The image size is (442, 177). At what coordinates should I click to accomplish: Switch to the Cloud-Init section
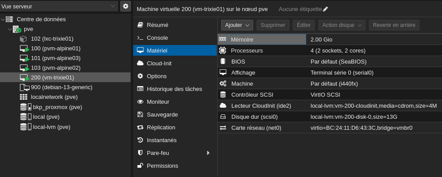(x=159, y=63)
